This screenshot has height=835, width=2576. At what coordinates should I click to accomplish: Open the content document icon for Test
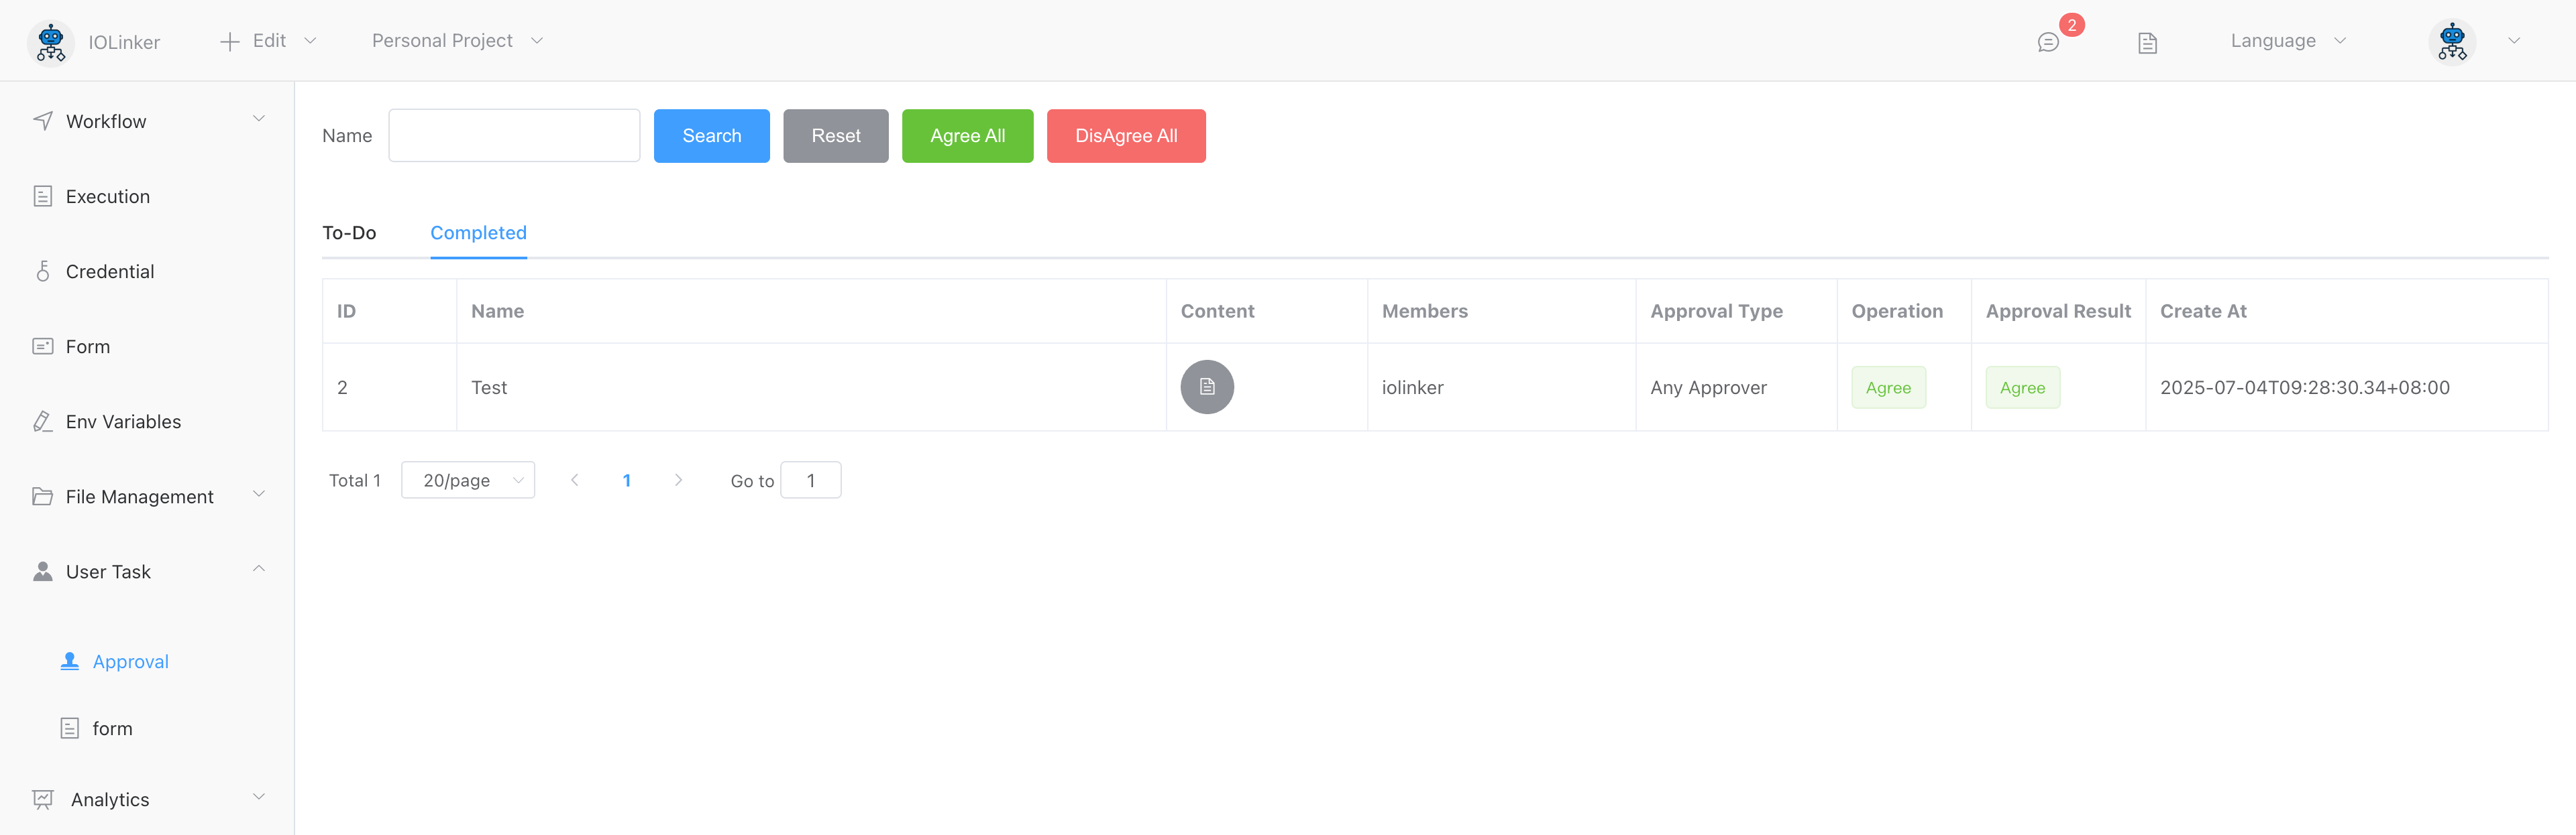[x=1206, y=387]
